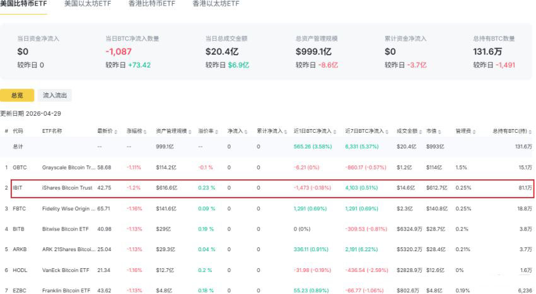Sort by 资产管理规模 column arrows

[190, 132]
